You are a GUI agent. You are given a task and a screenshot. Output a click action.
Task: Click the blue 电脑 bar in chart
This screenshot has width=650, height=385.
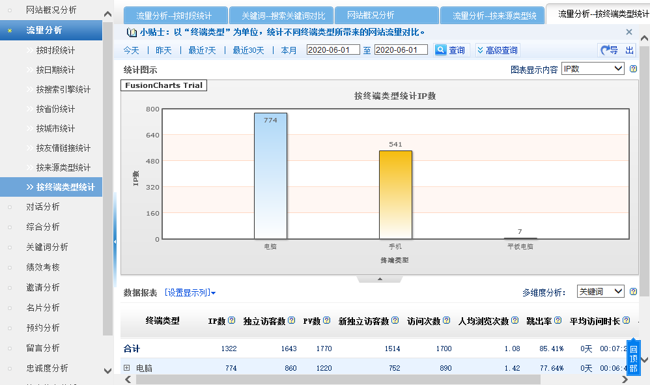coord(270,176)
